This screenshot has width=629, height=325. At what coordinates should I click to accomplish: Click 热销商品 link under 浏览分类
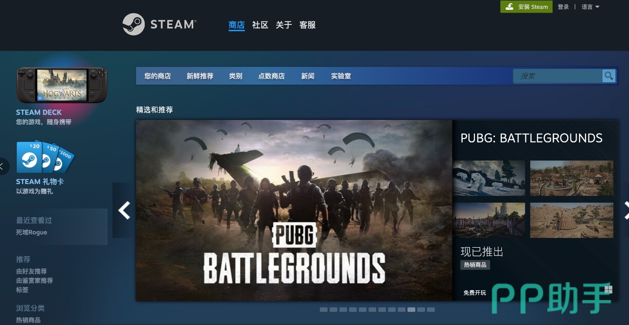click(x=28, y=320)
